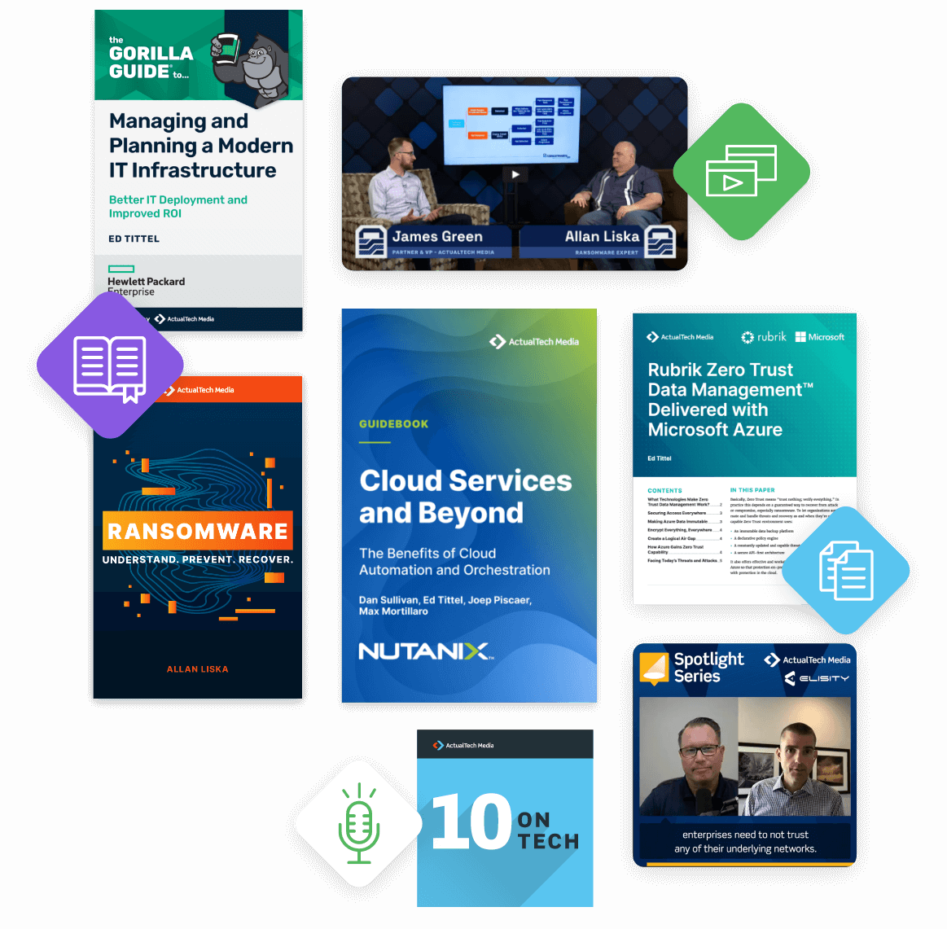
Task: Open the 10 ON TECH podcast logo
Action: (505, 822)
